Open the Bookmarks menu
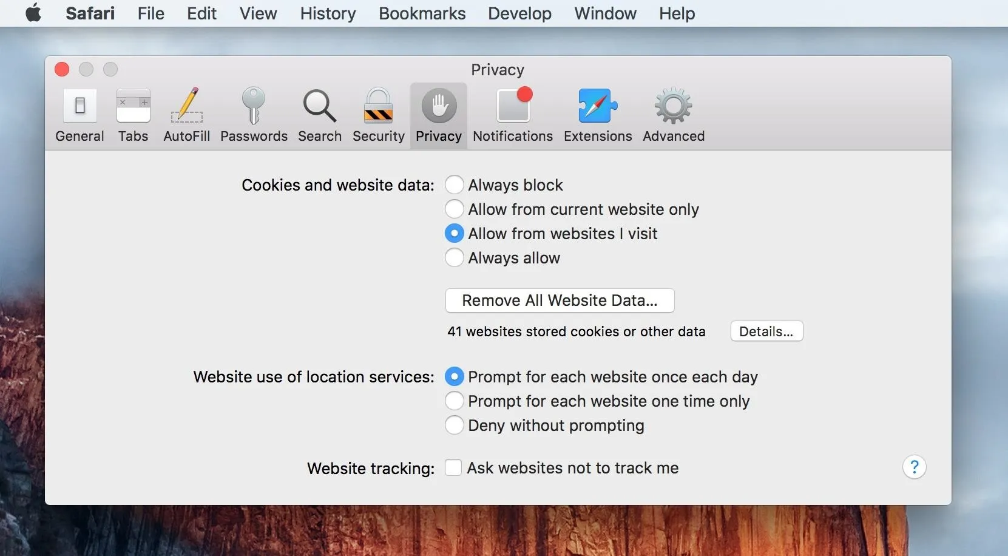Image resolution: width=1008 pixels, height=556 pixels. click(422, 13)
